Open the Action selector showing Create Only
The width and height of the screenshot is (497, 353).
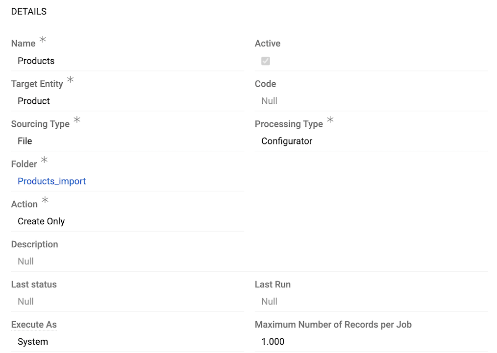tap(41, 221)
